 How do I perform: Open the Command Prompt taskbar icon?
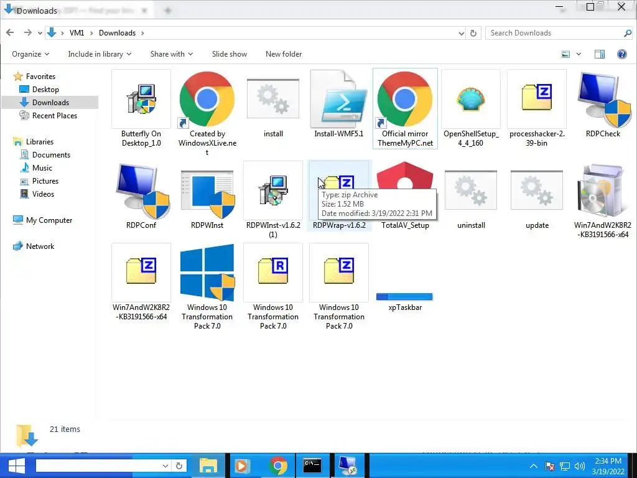[312, 466]
